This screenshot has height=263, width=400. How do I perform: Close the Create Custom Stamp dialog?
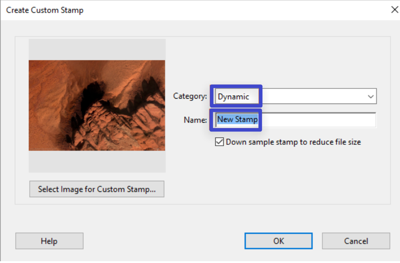tap(395, 9)
